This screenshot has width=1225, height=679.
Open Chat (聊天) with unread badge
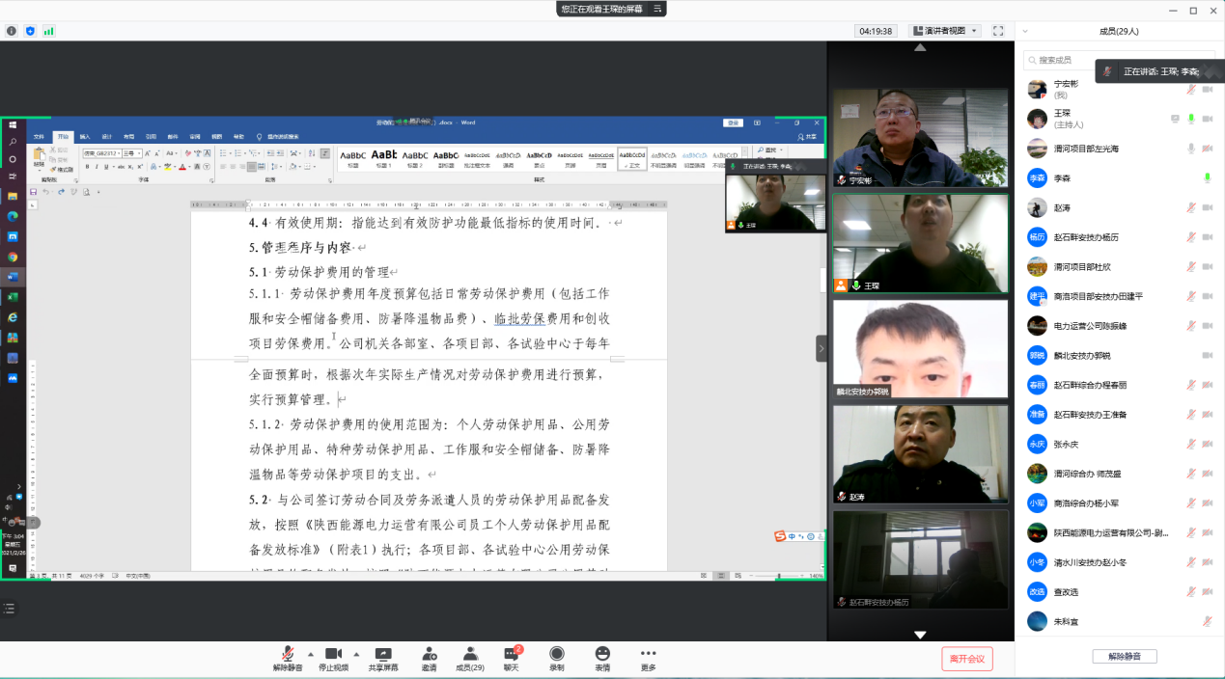tap(512, 655)
